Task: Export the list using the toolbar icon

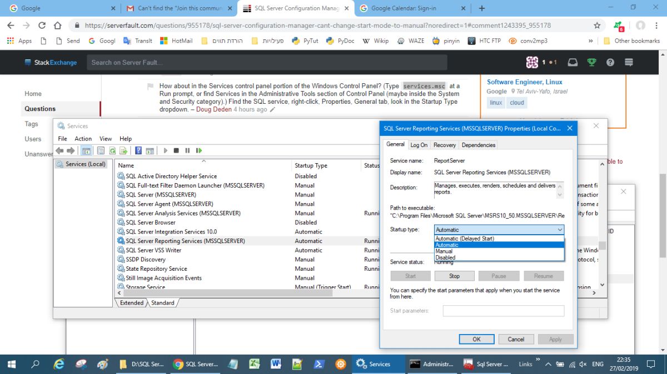Action: [x=123, y=150]
